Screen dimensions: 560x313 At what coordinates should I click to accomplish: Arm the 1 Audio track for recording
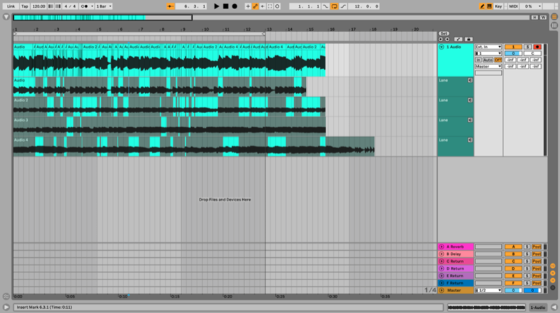pos(537,47)
